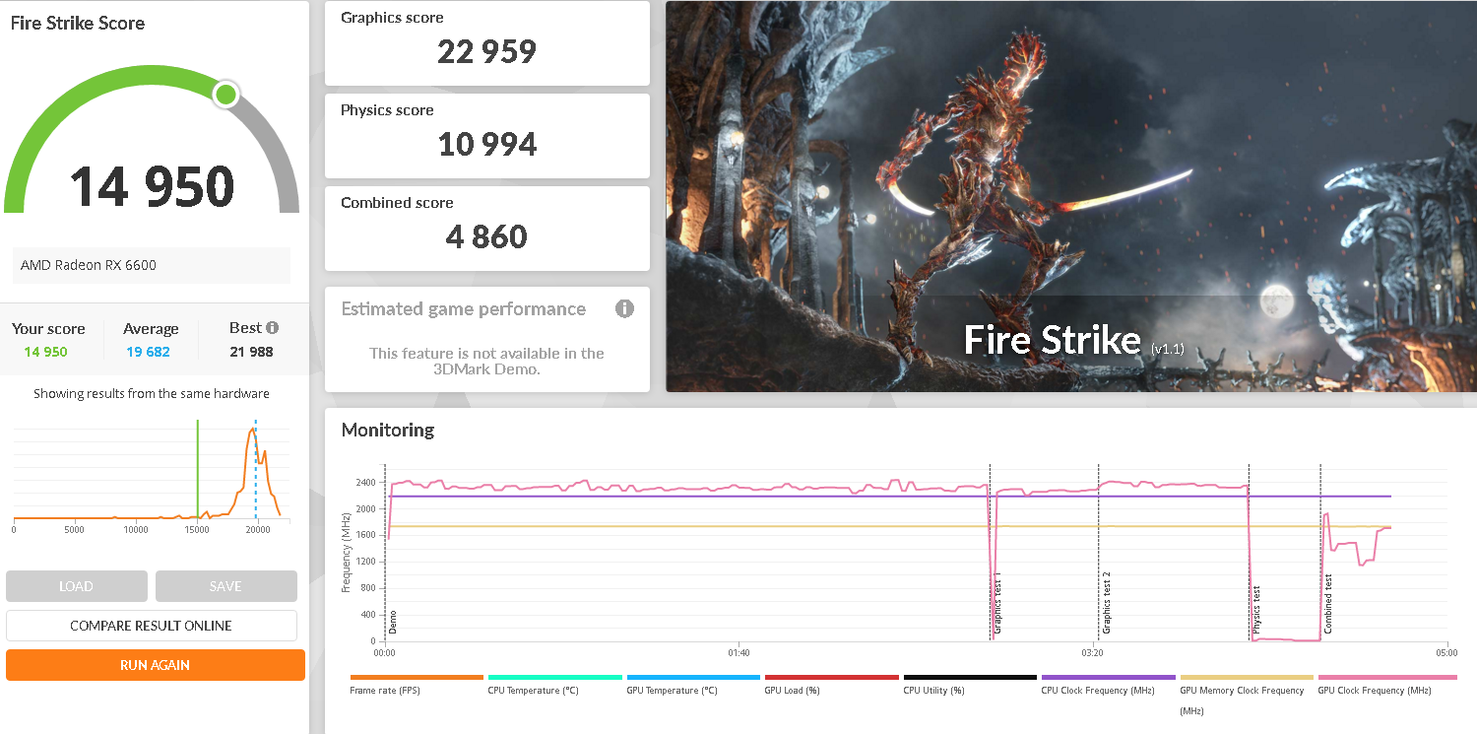Open the Estimated game performance info icon
Image resolution: width=1477 pixels, height=734 pixels.
[624, 309]
